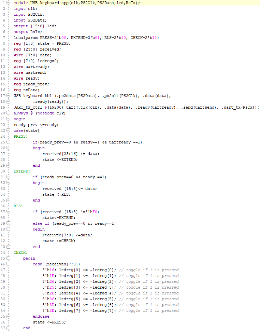Click 'received[7:0] <=data;' assignment
This screenshot has height=332, width=260.
[x=67, y=235]
